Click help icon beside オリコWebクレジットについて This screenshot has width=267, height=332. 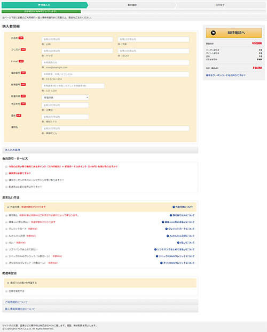tap(161, 263)
